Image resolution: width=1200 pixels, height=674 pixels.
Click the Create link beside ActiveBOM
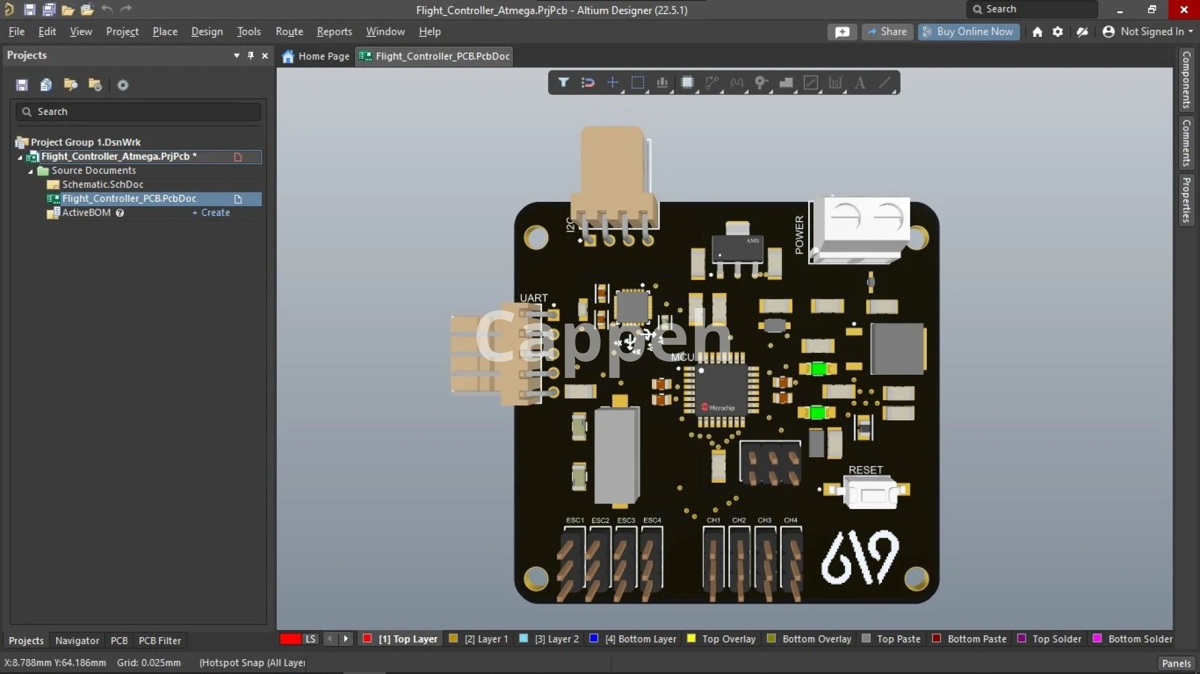(x=211, y=213)
